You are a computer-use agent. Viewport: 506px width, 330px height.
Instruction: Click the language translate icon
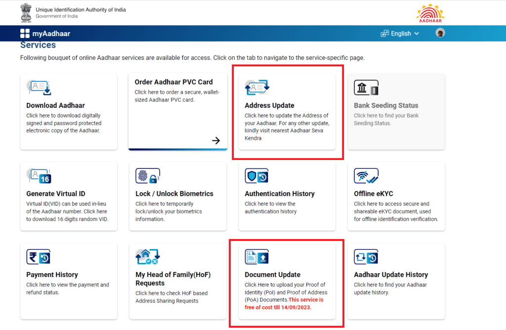(x=384, y=34)
